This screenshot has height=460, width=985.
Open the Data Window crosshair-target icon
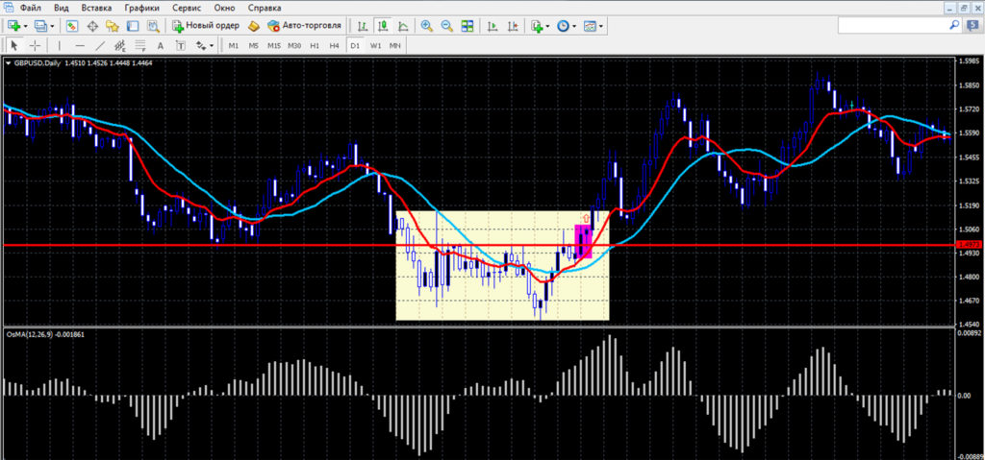(93, 26)
